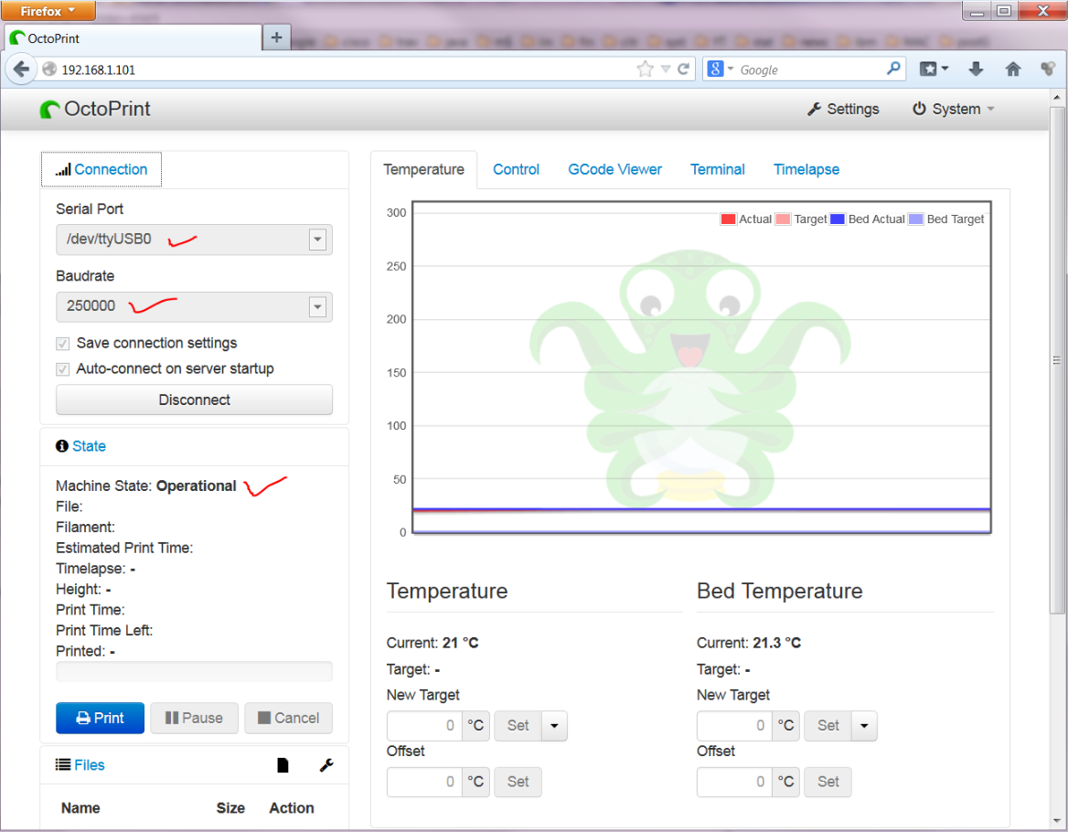
Task: Click the red Actual legend swatch
Action: click(728, 219)
